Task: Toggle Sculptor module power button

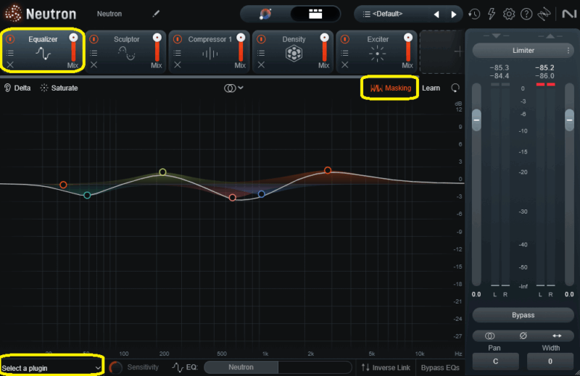Action: click(94, 39)
